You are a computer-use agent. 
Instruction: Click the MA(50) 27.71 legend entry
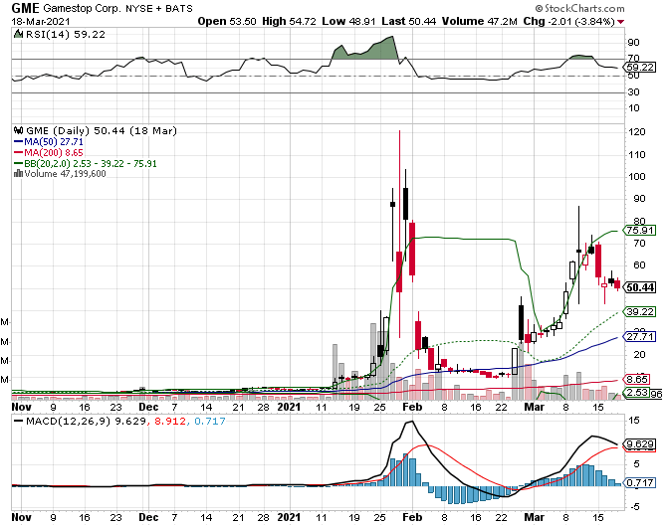click(49, 142)
